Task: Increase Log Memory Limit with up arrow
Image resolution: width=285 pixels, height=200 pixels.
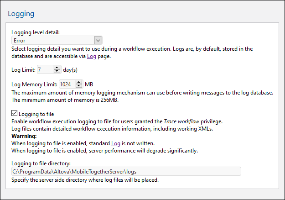Action: pos(79,82)
